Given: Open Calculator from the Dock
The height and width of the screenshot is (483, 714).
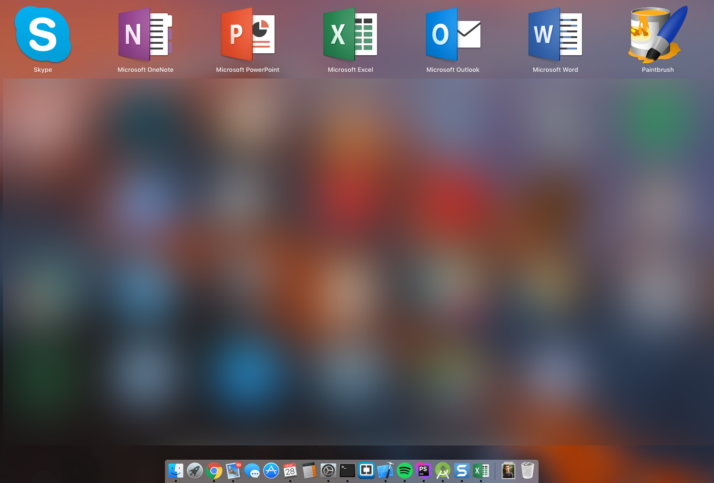Looking at the screenshot, I should (309, 471).
